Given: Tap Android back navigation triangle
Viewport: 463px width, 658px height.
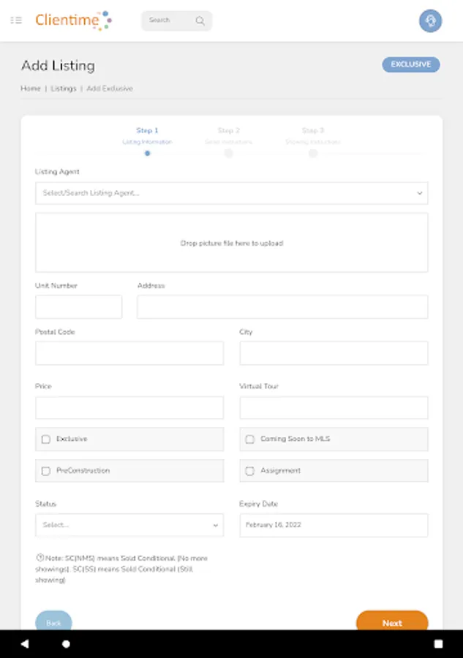Looking at the screenshot, I should 25,644.
